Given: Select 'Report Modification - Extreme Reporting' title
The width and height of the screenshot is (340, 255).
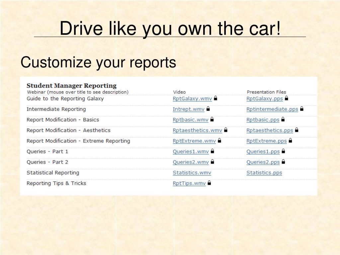Looking at the screenshot, I should click(x=78, y=141).
